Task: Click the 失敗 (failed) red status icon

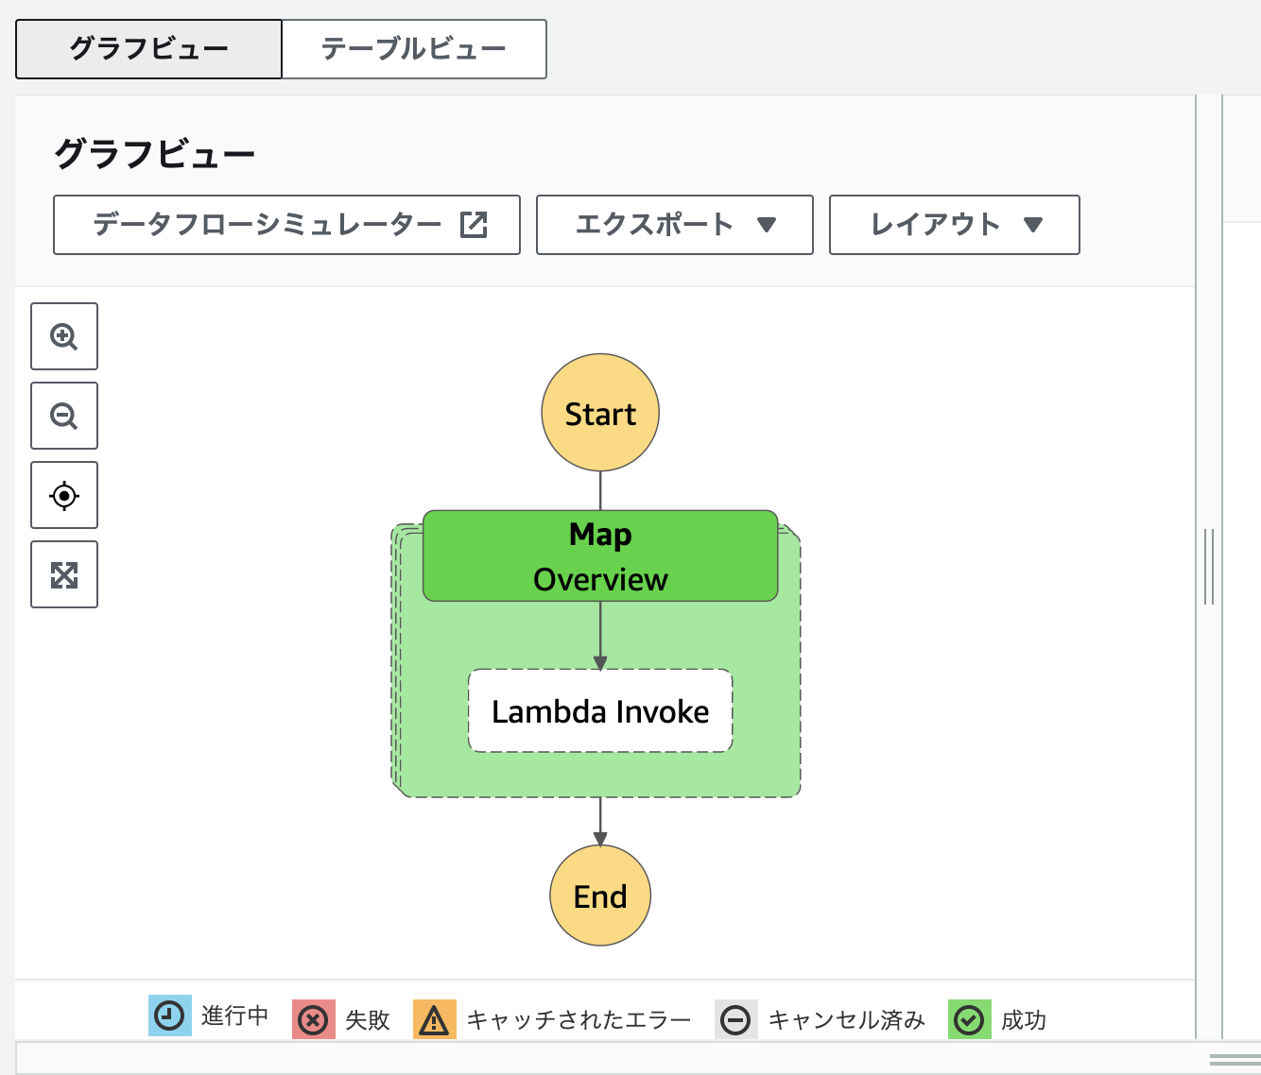Action: click(313, 1019)
